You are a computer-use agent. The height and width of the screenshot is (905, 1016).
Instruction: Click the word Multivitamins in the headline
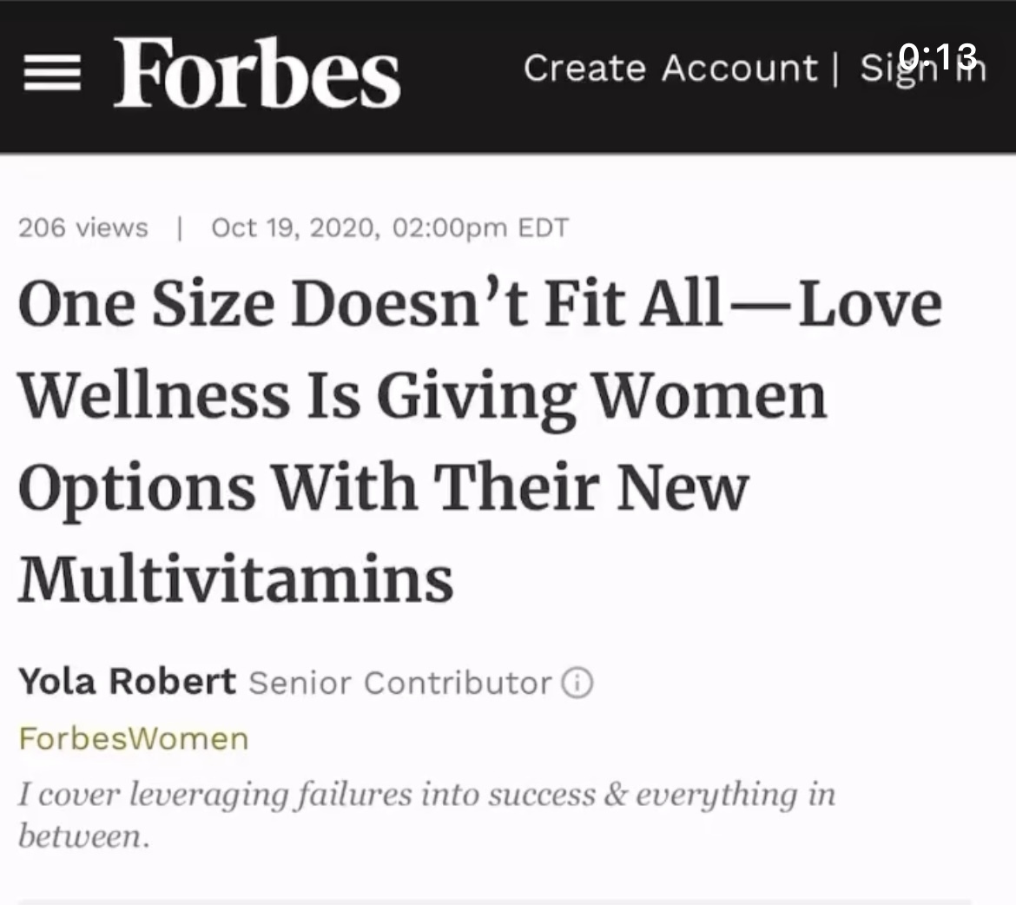click(x=235, y=579)
